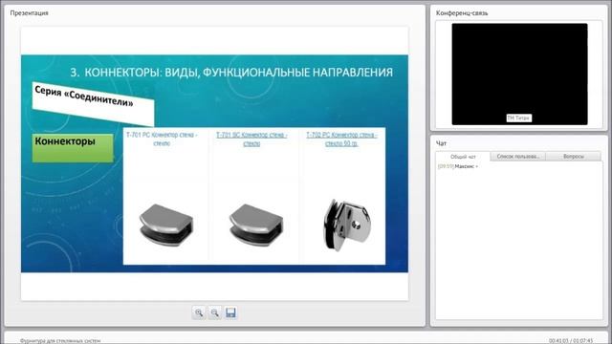Click the Презентация panel title
The height and width of the screenshot is (344, 612).
click(x=30, y=12)
